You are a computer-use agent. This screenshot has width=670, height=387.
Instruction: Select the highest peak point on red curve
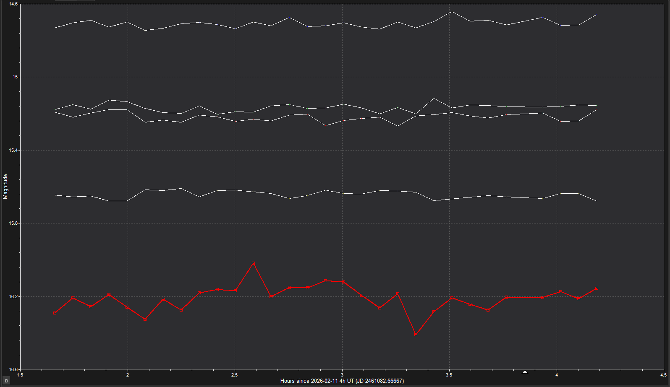click(253, 263)
